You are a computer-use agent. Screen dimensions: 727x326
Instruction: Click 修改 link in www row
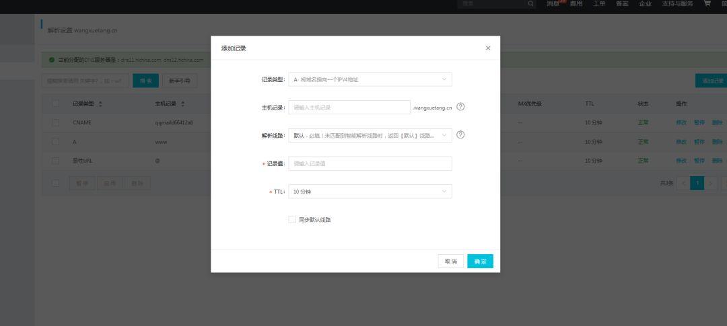[681, 142]
